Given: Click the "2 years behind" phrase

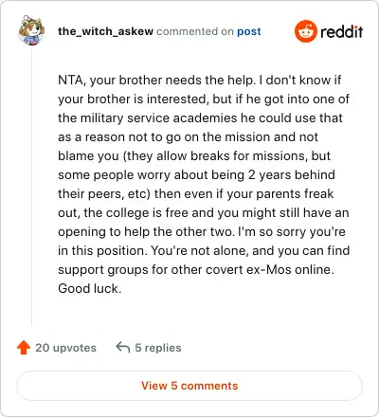Looking at the screenshot, I should 292,174.
